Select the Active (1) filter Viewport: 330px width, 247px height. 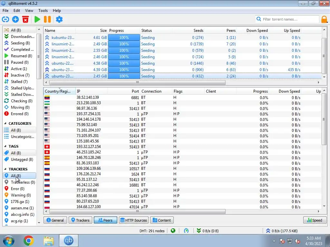click(x=19, y=69)
